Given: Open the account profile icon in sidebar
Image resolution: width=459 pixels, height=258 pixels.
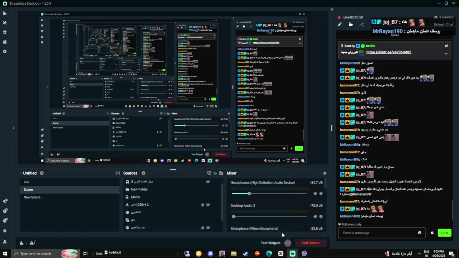Looking at the screenshot, I should point(5,242).
